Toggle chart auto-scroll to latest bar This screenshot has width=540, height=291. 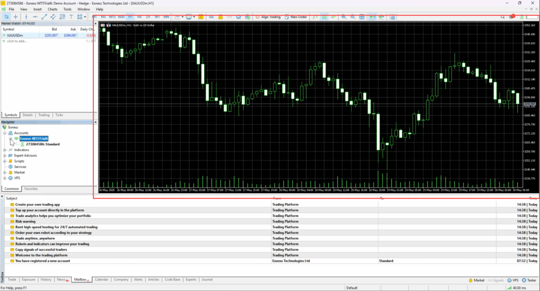pos(371,17)
